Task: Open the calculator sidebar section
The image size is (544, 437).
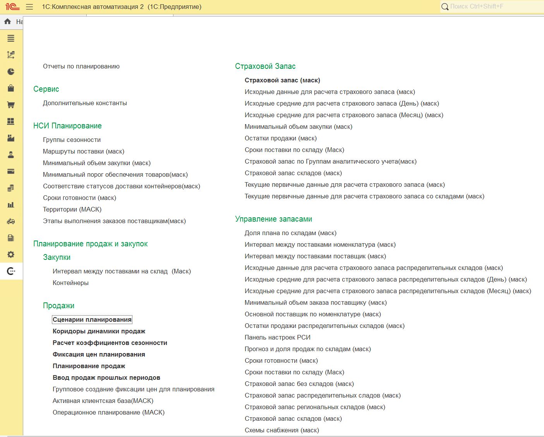Action: [x=11, y=238]
